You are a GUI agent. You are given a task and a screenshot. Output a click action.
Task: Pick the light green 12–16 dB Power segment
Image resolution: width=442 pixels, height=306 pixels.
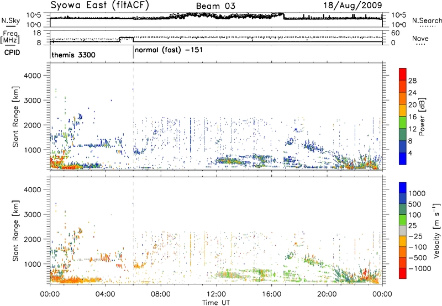[403, 122]
